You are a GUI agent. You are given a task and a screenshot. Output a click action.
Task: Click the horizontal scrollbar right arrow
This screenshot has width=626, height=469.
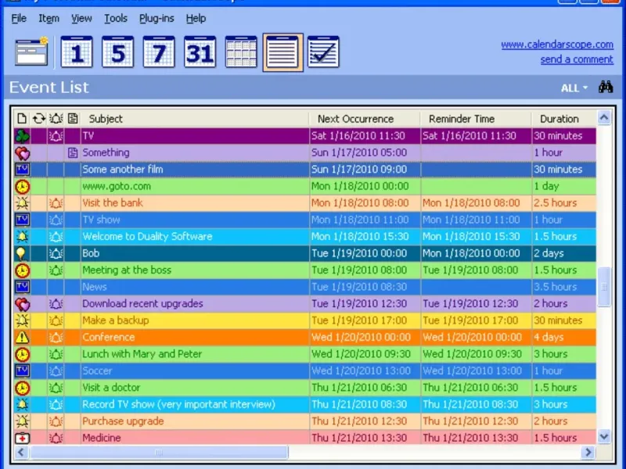(588, 453)
